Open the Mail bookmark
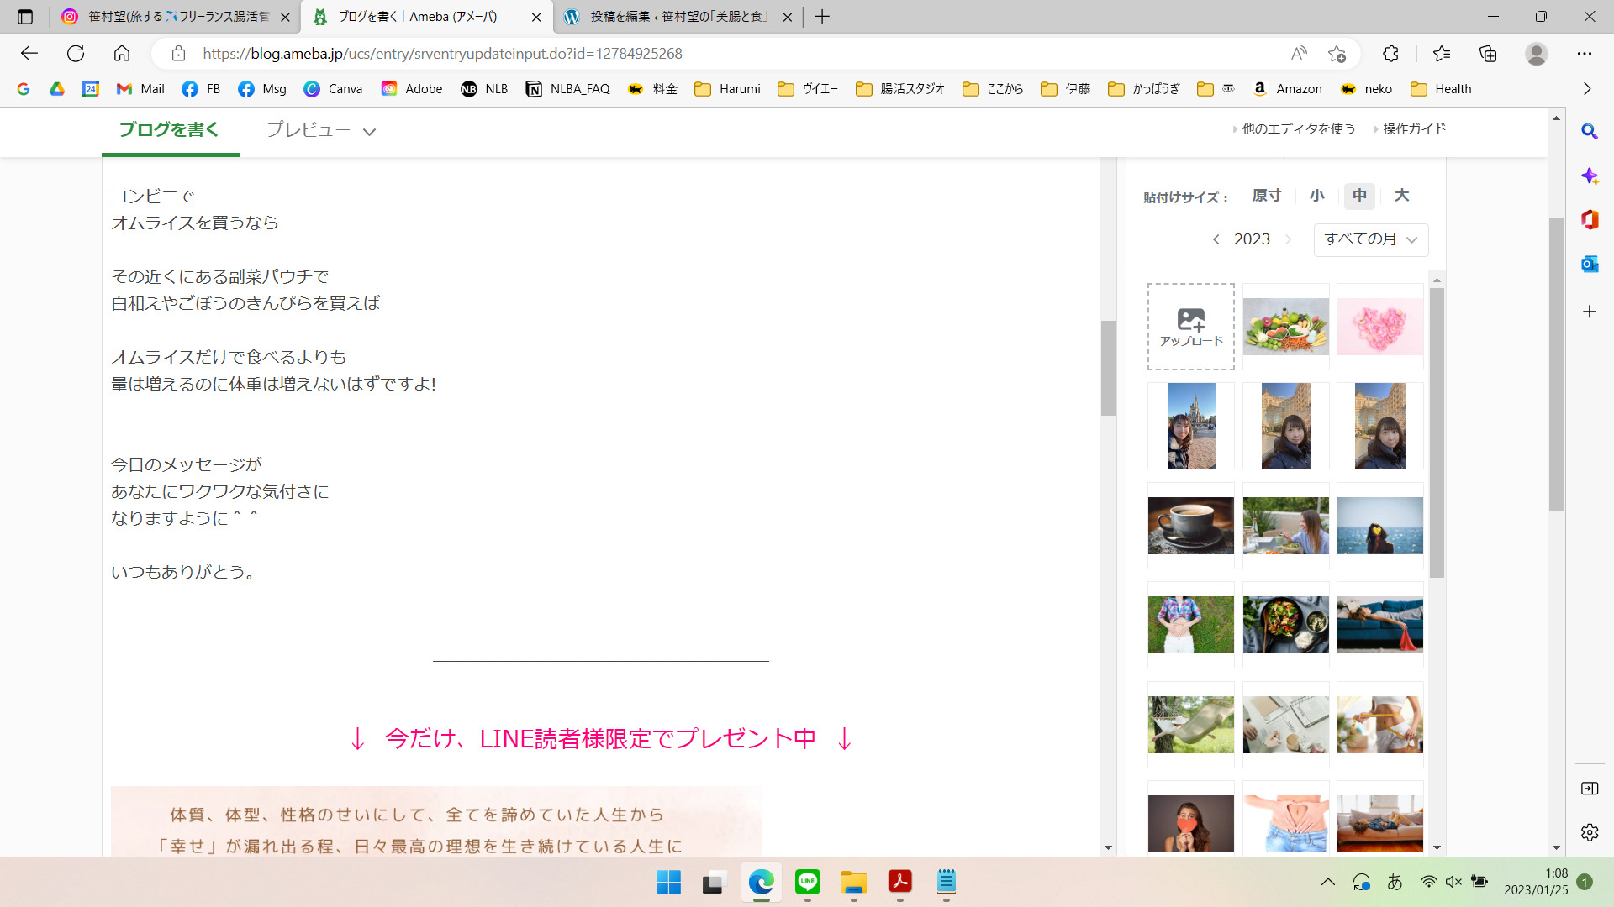 click(140, 89)
